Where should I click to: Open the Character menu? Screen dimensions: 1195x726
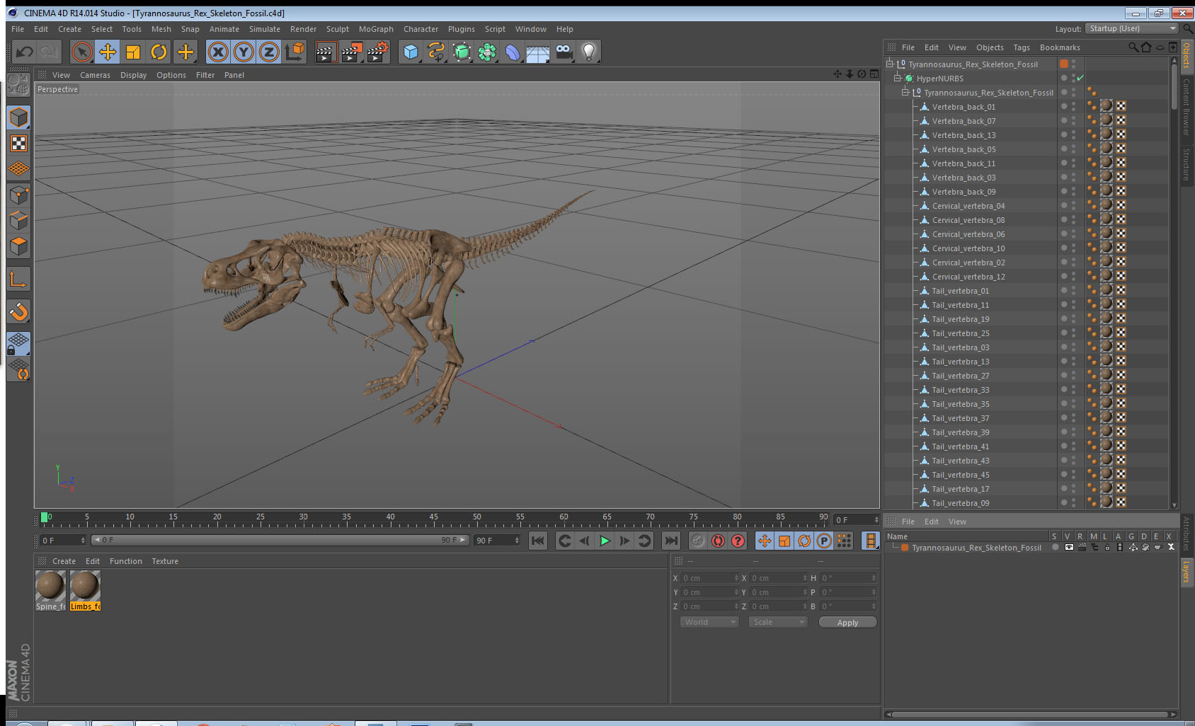(x=421, y=29)
